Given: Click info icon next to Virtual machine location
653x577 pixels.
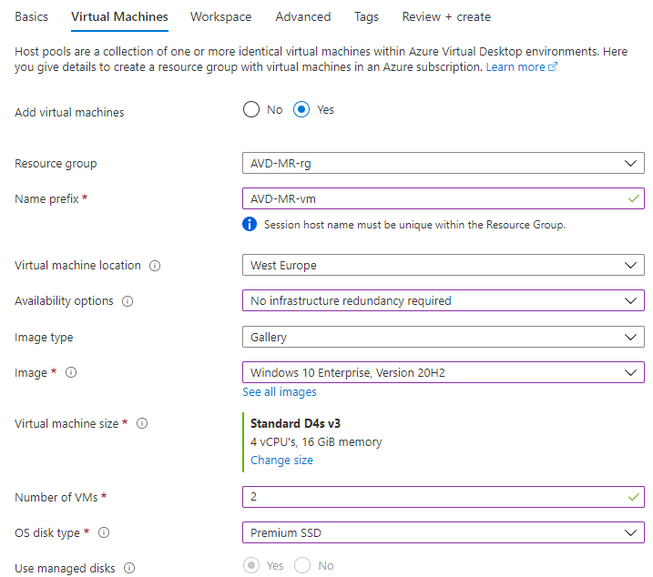Looking at the screenshot, I should click(155, 266).
